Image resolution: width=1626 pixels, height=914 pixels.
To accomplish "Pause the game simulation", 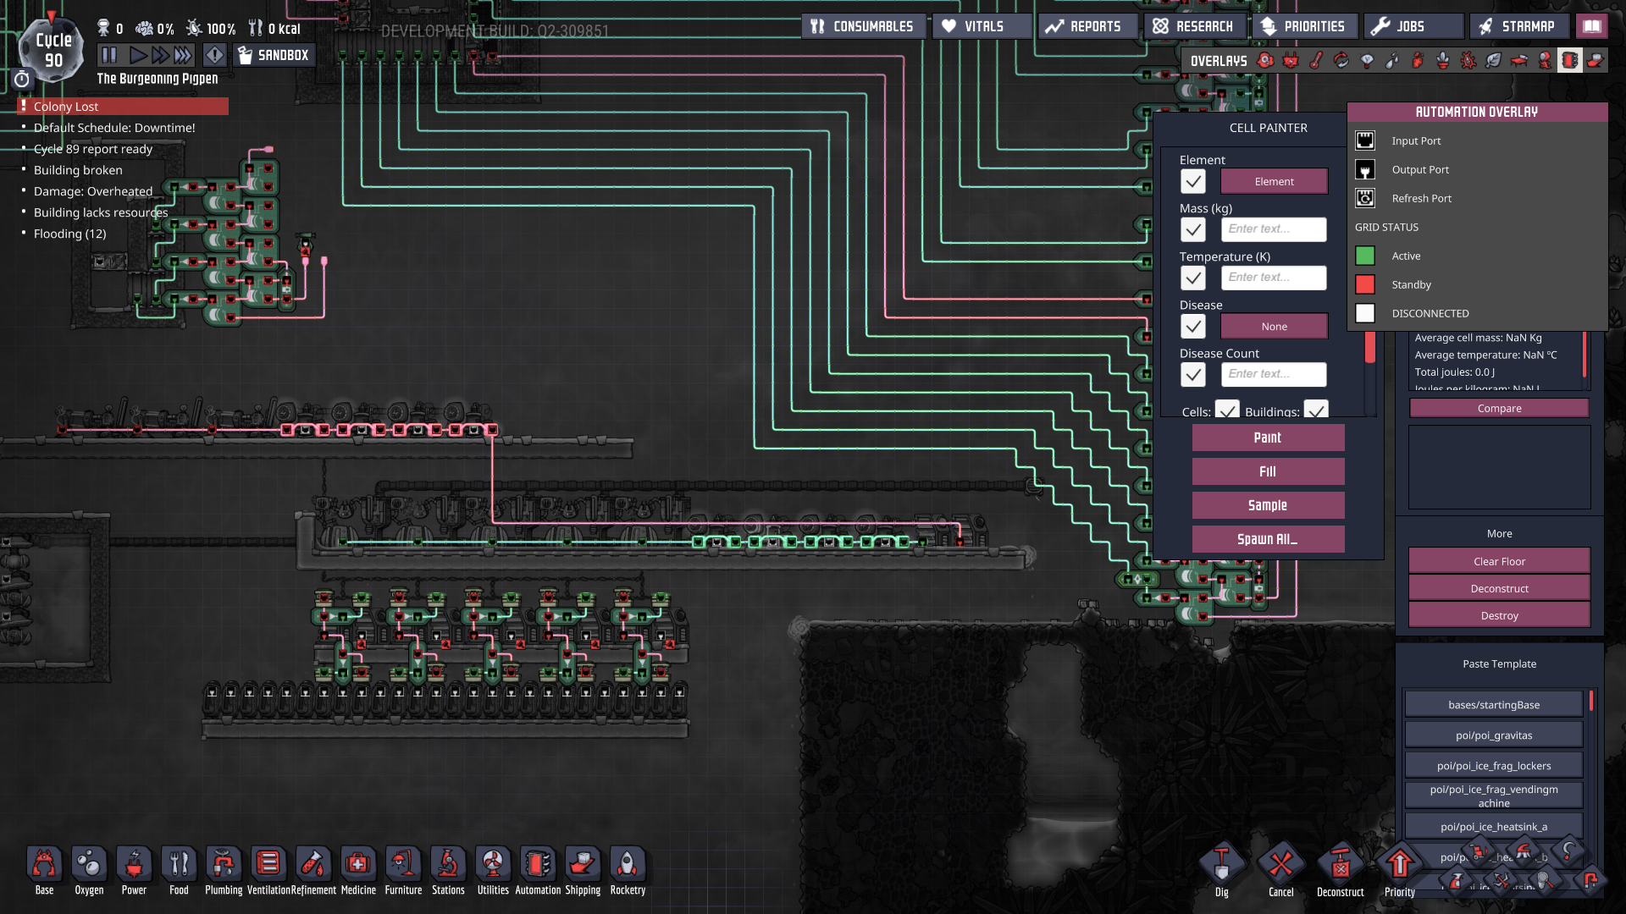I will coord(109,56).
